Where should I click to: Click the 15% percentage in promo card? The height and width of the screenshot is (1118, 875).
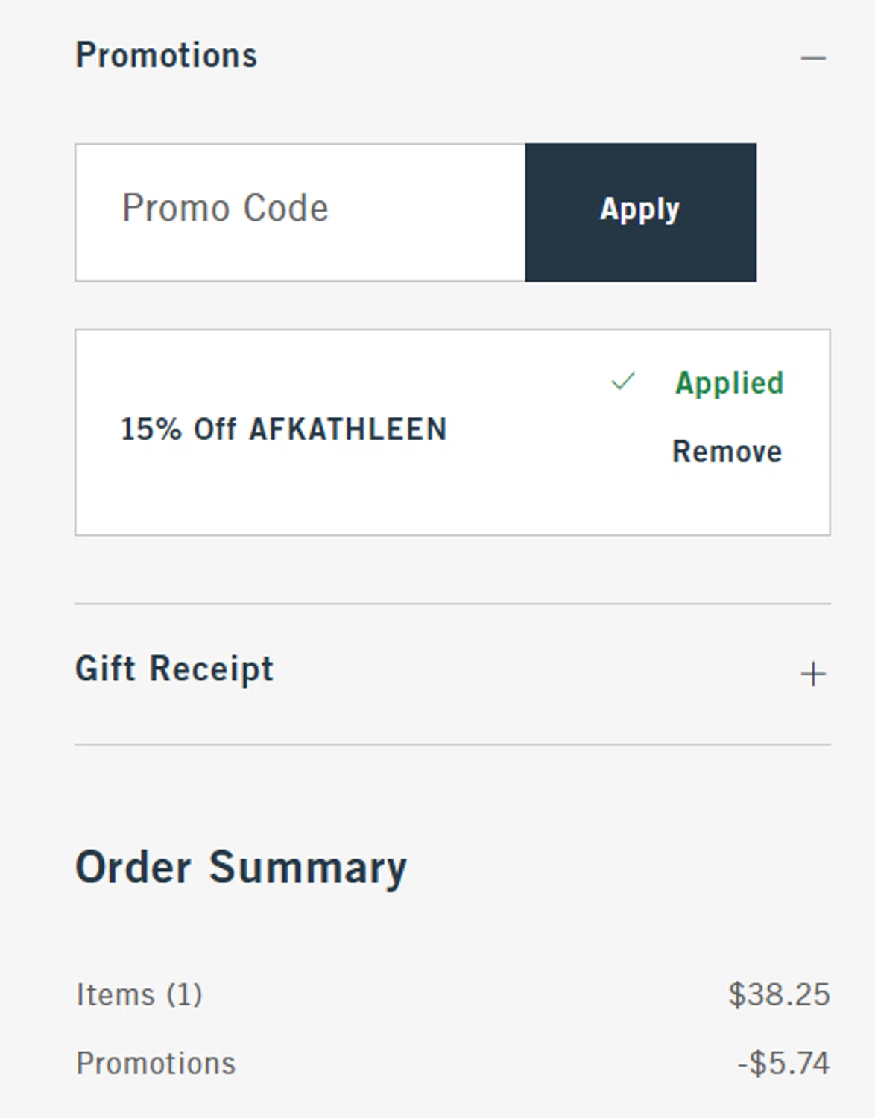pos(151,429)
